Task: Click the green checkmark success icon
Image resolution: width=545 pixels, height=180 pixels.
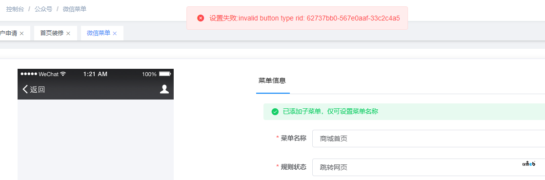Action: 275,112
